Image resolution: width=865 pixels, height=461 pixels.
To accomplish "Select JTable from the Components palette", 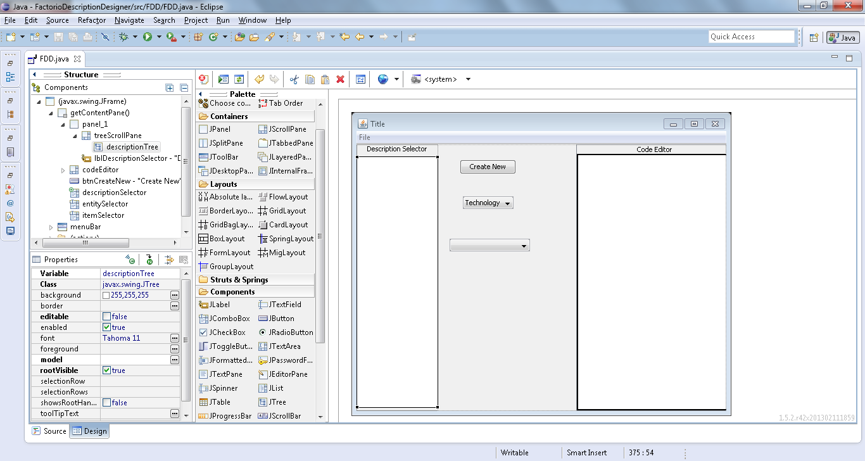I will 215,402.
